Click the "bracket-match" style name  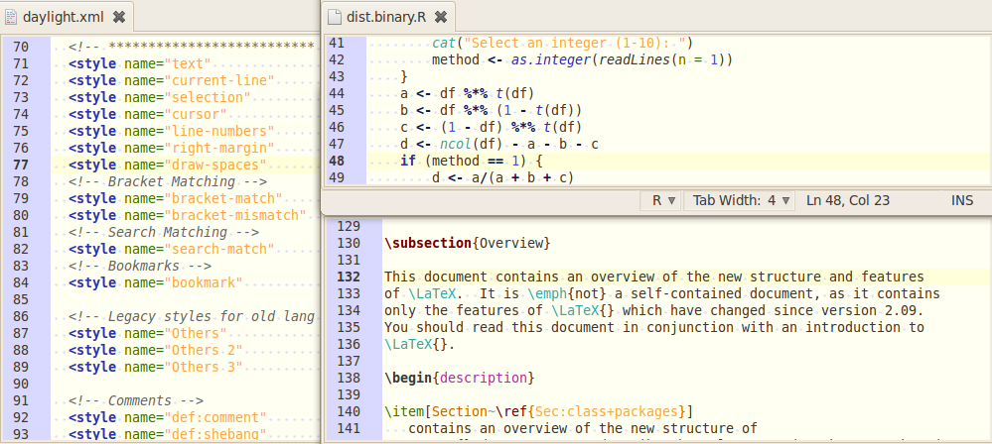223,198
